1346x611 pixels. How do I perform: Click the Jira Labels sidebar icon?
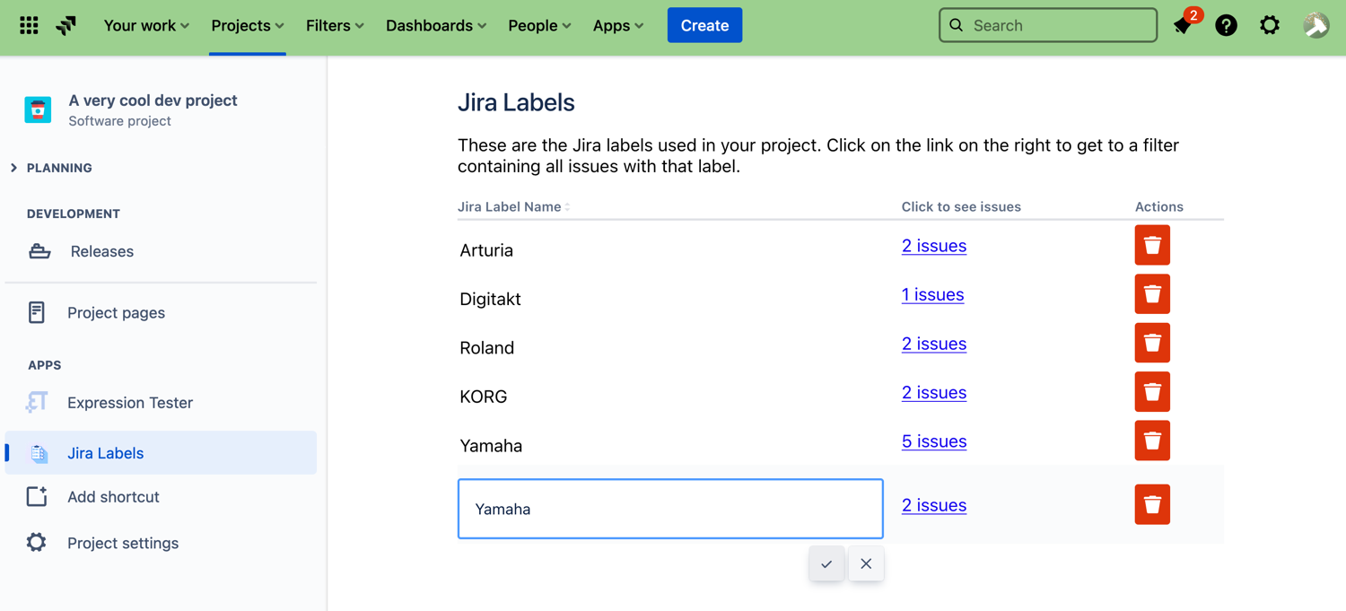coord(39,453)
